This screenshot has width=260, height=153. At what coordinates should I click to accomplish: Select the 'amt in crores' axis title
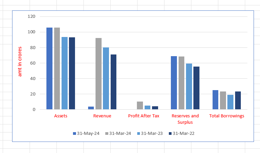click(x=20, y=62)
